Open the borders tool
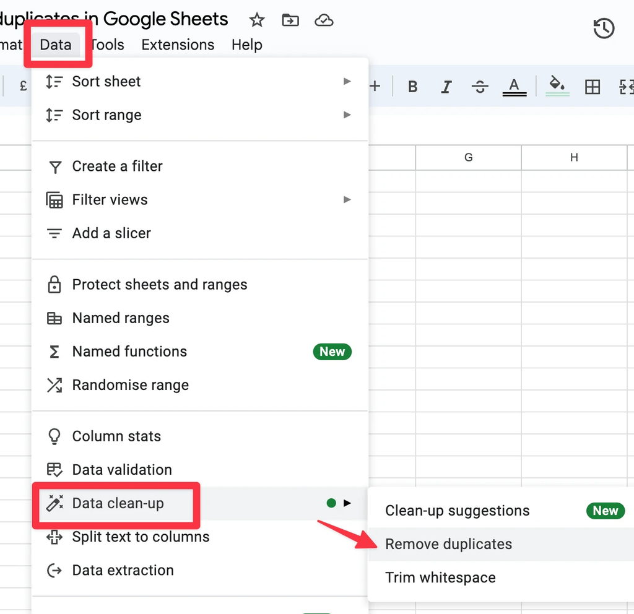The image size is (634, 614). (593, 87)
